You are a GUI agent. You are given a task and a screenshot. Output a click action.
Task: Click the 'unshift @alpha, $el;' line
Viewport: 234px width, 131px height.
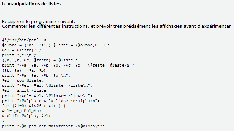[x=26, y=116]
